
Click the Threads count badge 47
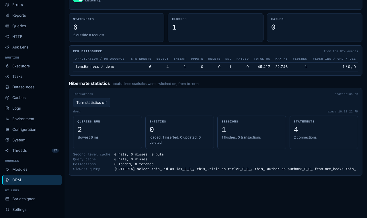(55, 151)
